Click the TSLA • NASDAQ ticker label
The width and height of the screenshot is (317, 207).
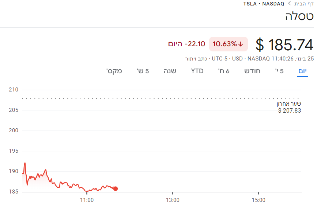(264, 4)
